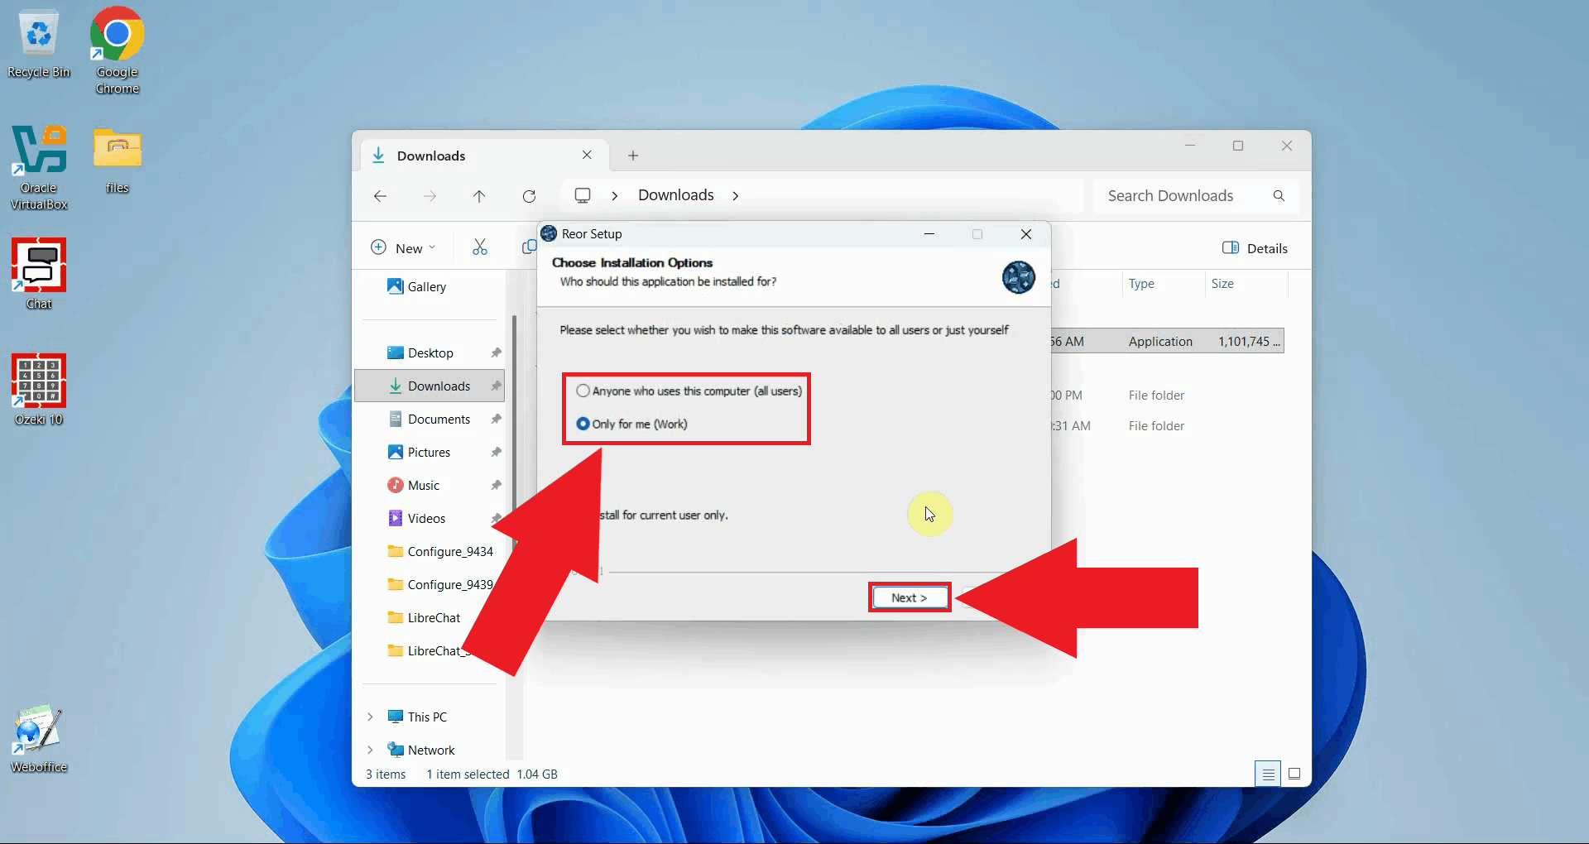Open the Recycle Bin desktop icon
Viewport: 1589px width, 844px height.
(39, 46)
